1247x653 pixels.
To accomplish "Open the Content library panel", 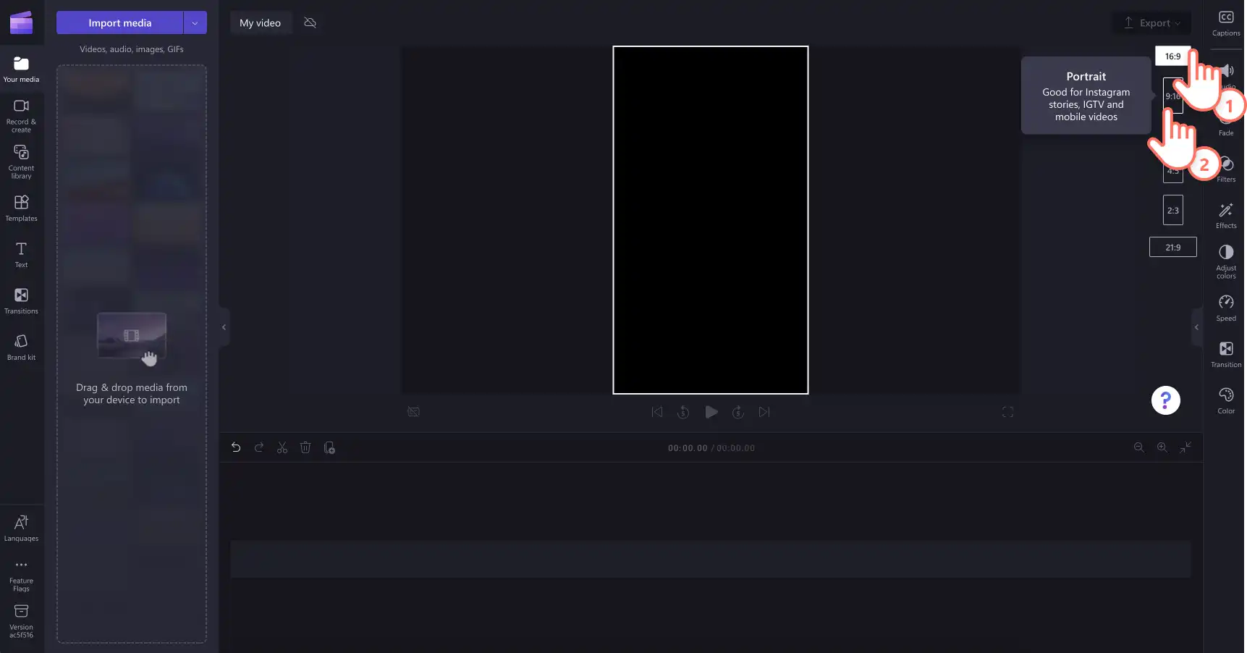I will click(21, 161).
